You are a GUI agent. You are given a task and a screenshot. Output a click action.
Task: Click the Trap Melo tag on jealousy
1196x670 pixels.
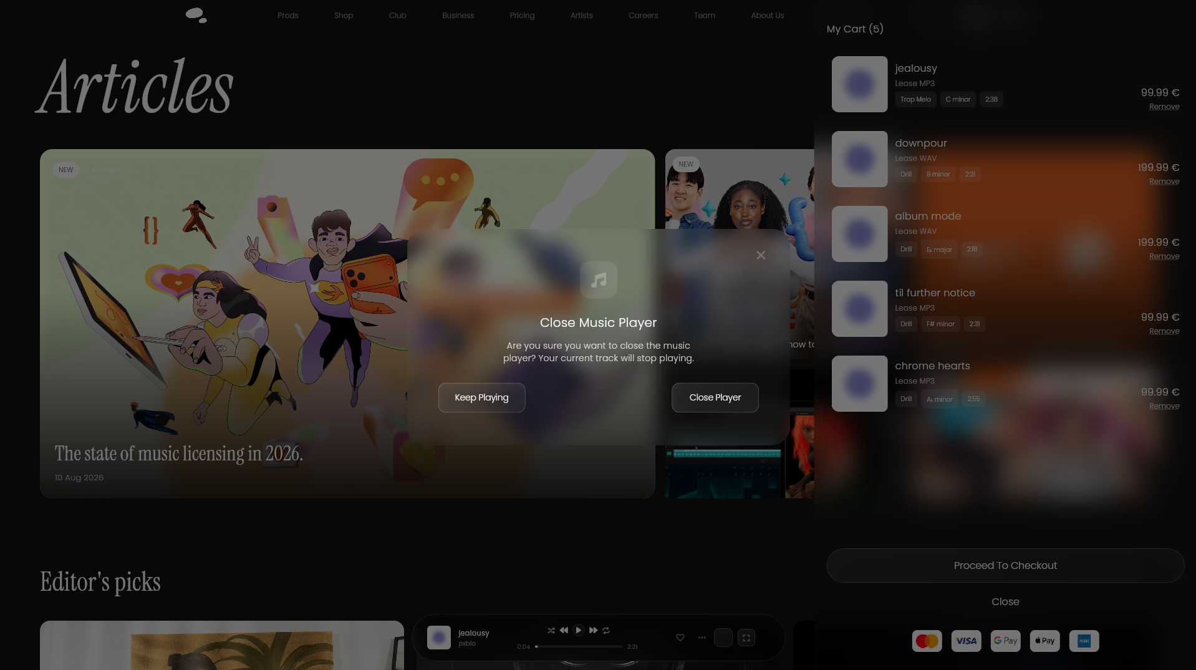click(x=915, y=99)
